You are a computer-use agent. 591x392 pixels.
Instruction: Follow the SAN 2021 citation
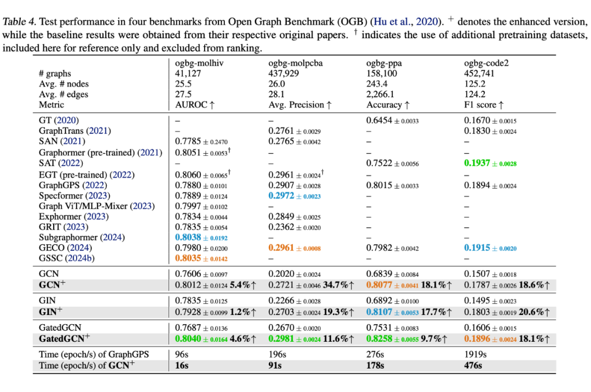(73, 141)
